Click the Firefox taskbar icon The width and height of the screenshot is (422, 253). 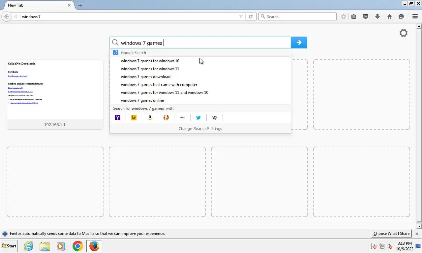[x=94, y=246]
